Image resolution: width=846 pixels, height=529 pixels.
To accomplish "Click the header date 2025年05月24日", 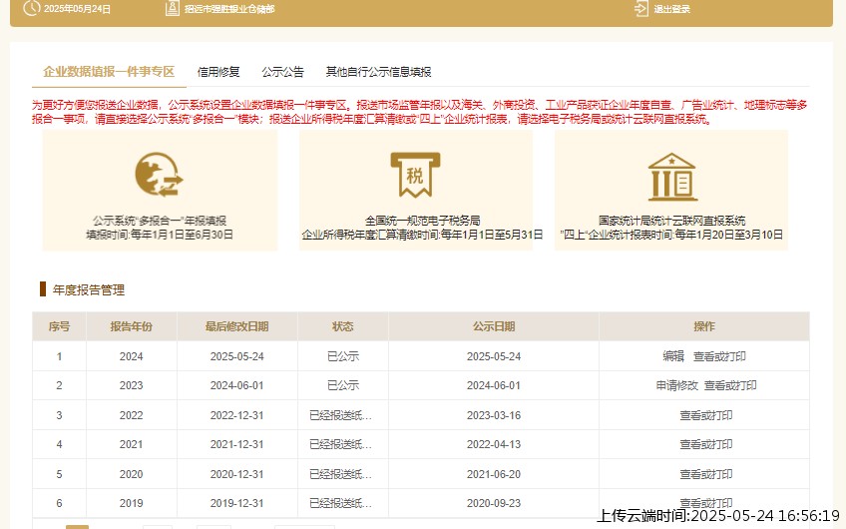I will (x=77, y=9).
